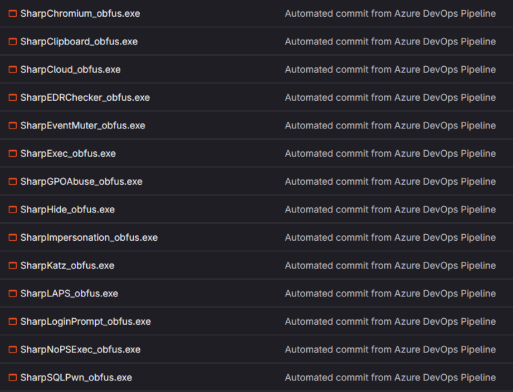Click the file icon beside SharpCloud_obfus.exe
The width and height of the screenshot is (513, 392).
coord(12,69)
